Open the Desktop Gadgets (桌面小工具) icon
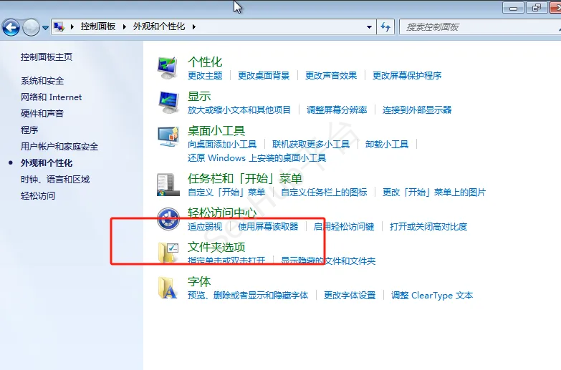561x370 pixels. click(168, 137)
